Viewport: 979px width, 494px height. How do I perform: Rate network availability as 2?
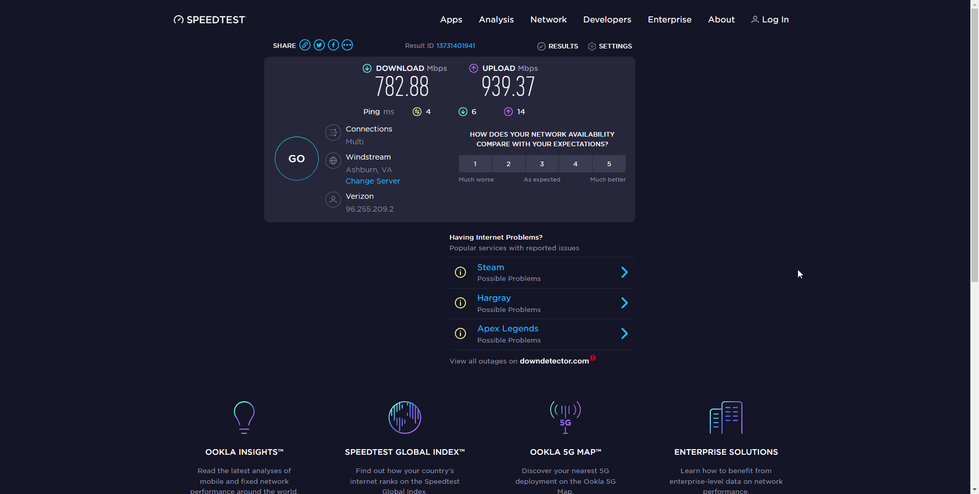pyautogui.click(x=508, y=164)
